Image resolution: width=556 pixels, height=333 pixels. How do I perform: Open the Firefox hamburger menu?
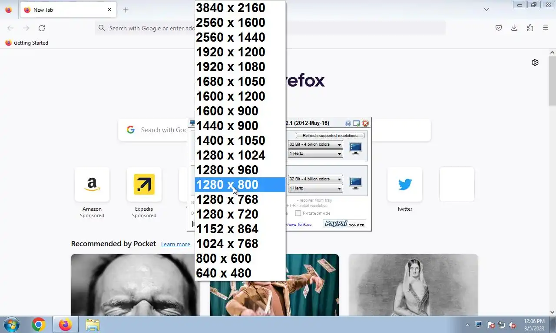(546, 28)
